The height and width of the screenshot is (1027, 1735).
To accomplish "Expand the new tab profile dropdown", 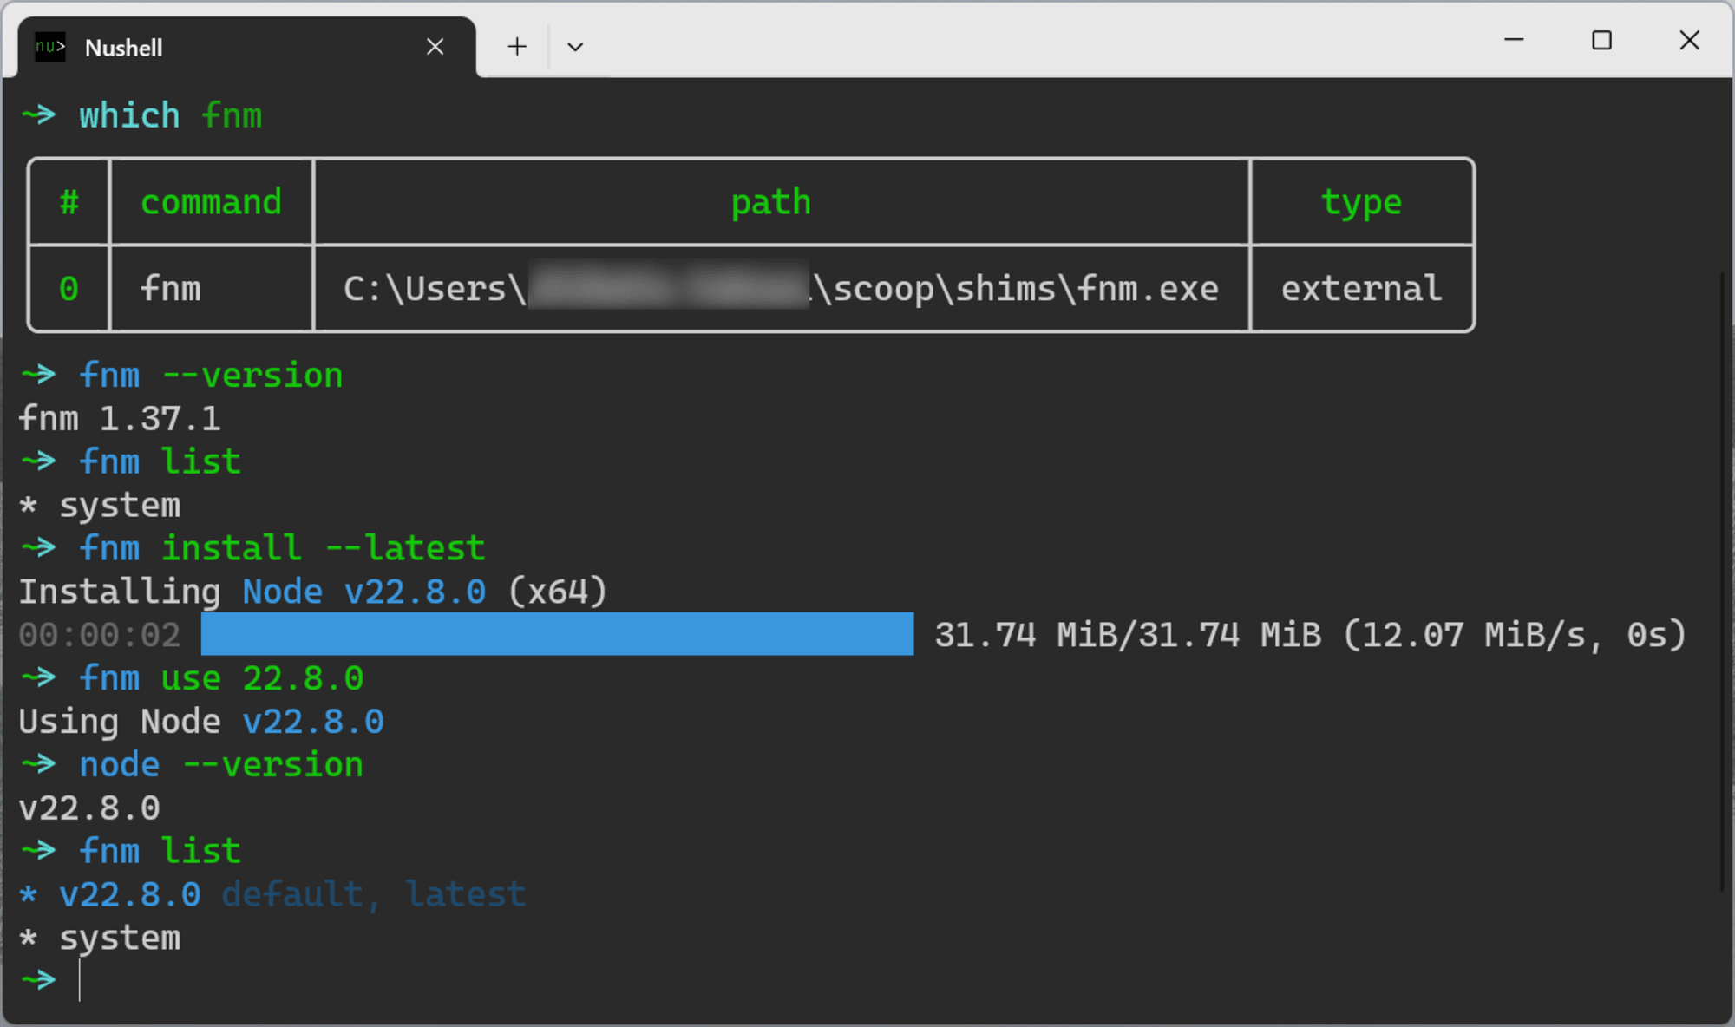I will (x=575, y=47).
